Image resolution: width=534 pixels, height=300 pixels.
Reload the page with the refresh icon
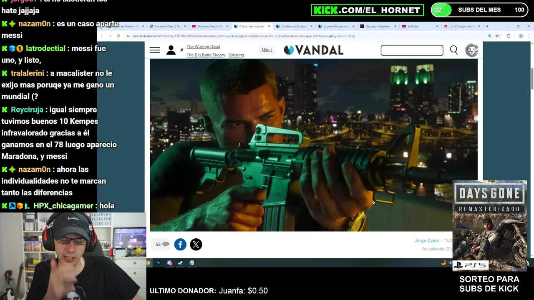(x=118, y=36)
